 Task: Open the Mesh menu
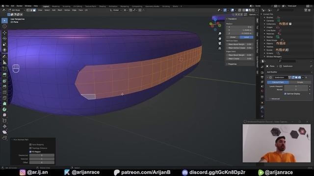pyautogui.click(x=60, y=10)
